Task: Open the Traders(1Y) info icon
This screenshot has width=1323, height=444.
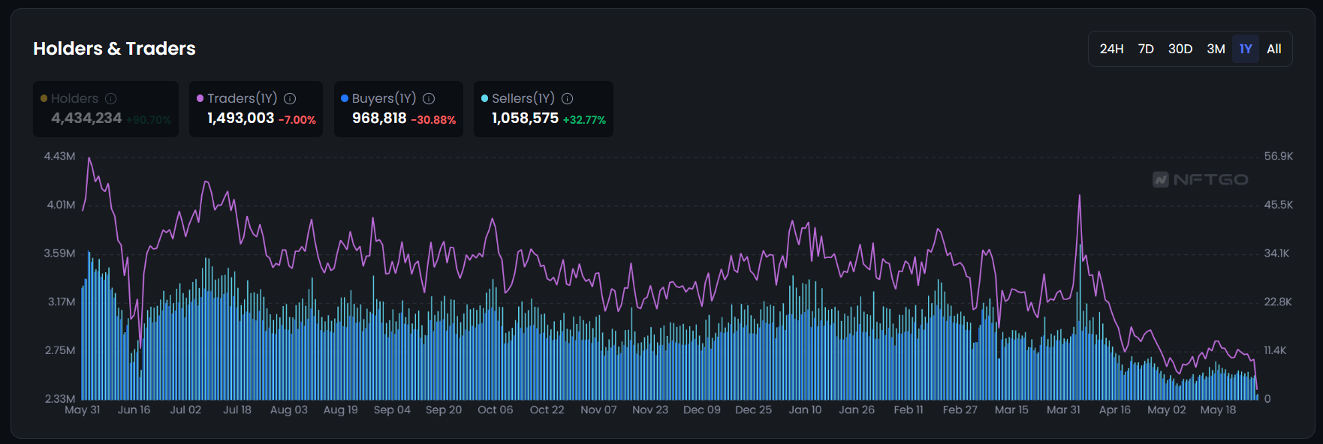Action: coord(290,98)
